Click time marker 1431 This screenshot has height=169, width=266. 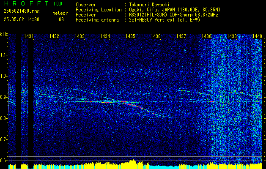tap(29, 36)
